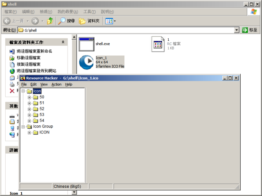Click the Go (移至) button
This screenshot has height=196, width=262.
(x=250, y=30)
